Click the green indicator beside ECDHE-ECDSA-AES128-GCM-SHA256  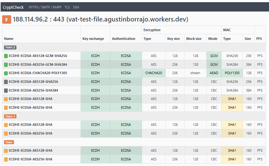6,56
